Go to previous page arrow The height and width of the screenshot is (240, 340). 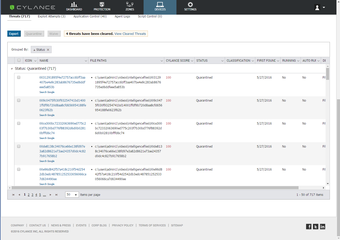(19, 195)
